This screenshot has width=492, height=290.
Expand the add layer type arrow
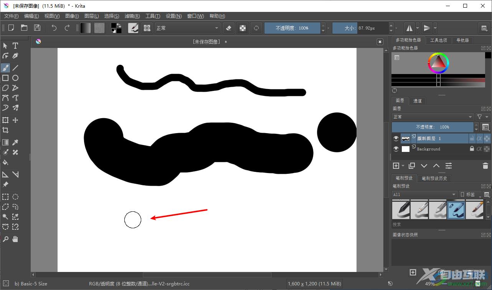(403, 166)
